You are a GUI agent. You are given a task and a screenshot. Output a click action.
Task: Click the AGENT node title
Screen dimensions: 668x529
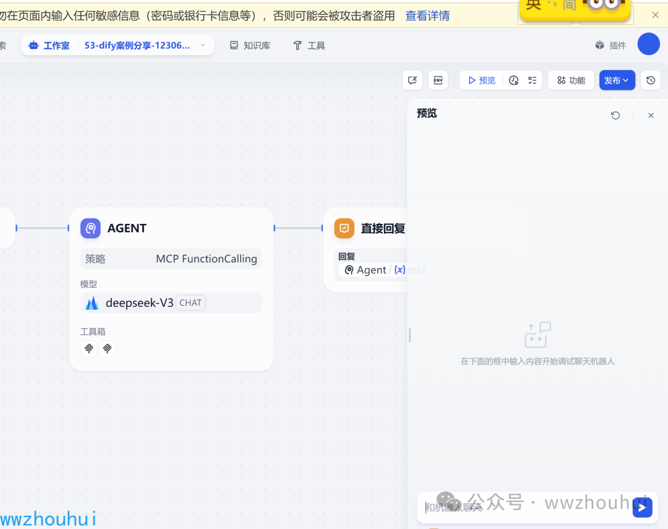(x=127, y=228)
